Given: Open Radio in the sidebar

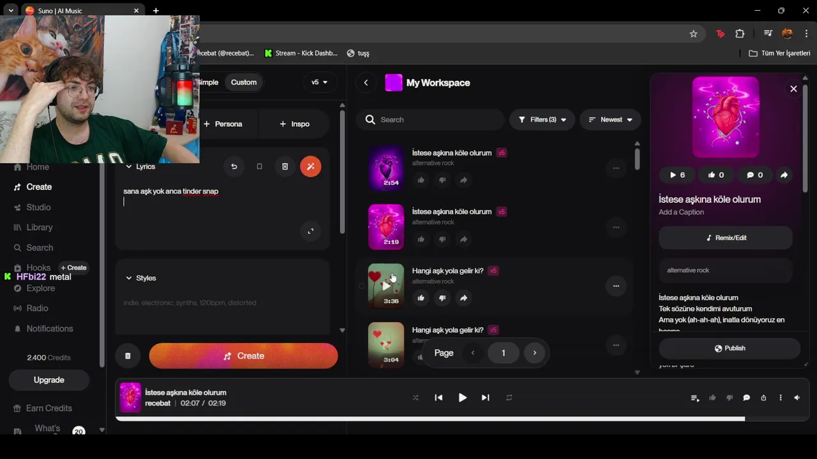Looking at the screenshot, I should pos(31,308).
